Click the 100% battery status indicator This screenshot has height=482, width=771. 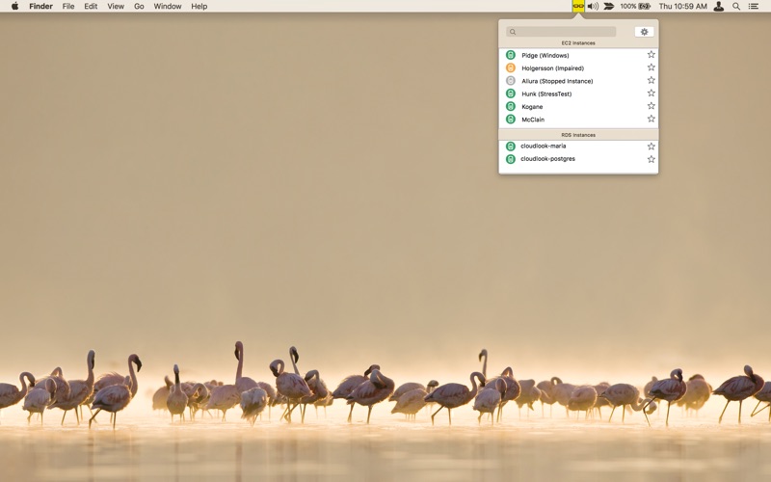pos(635,7)
